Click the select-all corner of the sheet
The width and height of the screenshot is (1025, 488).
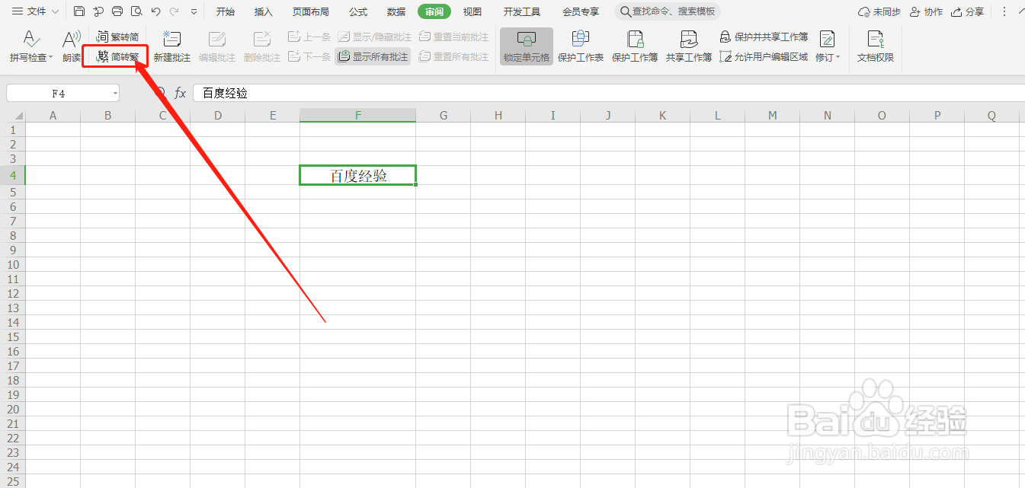point(13,116)
